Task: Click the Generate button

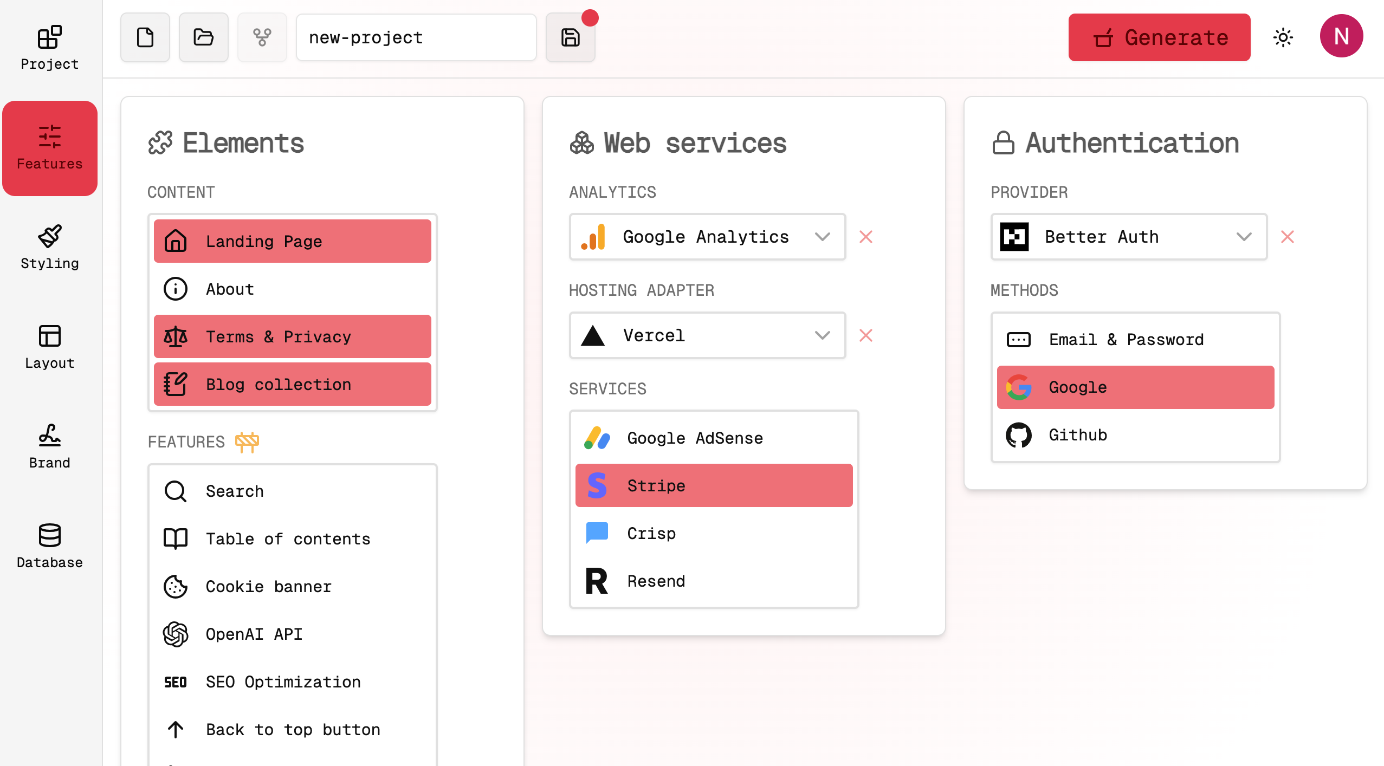Action: pyautogui.click(x=1159, y=37)
